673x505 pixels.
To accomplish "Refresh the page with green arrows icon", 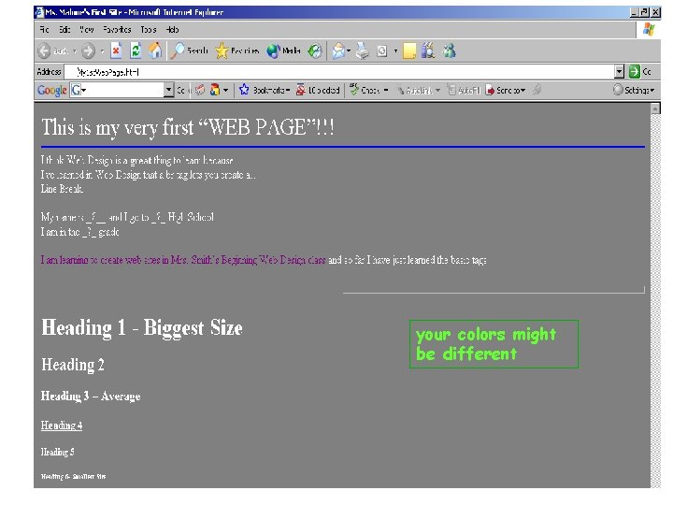I will click(x=136, y=50).
